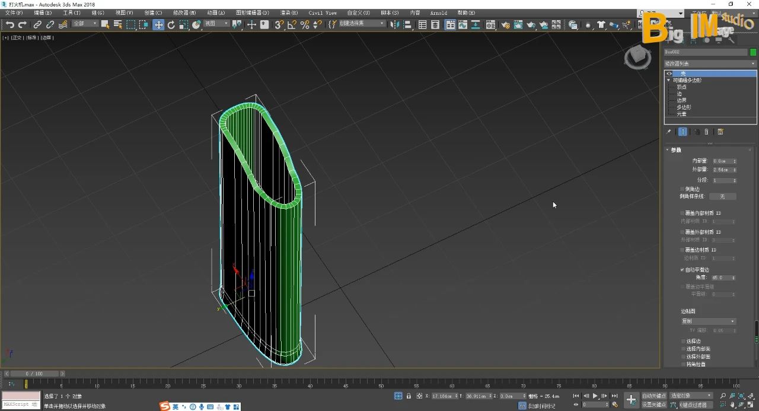Click the Pin Stack icon

coord(669,132)
